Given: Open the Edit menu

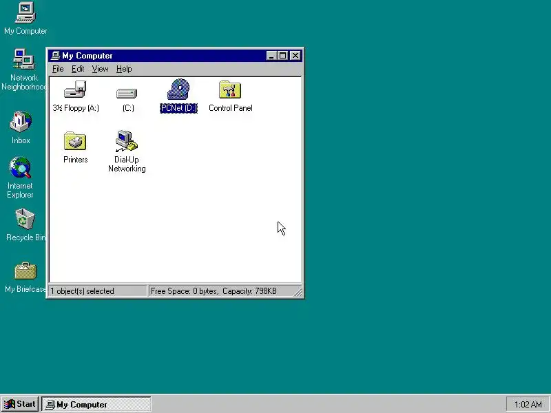Looking at the screenshot, I should point(78,69).
